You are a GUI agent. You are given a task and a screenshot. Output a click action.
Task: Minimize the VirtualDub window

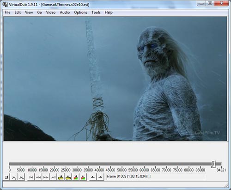[x=202, y=3]
